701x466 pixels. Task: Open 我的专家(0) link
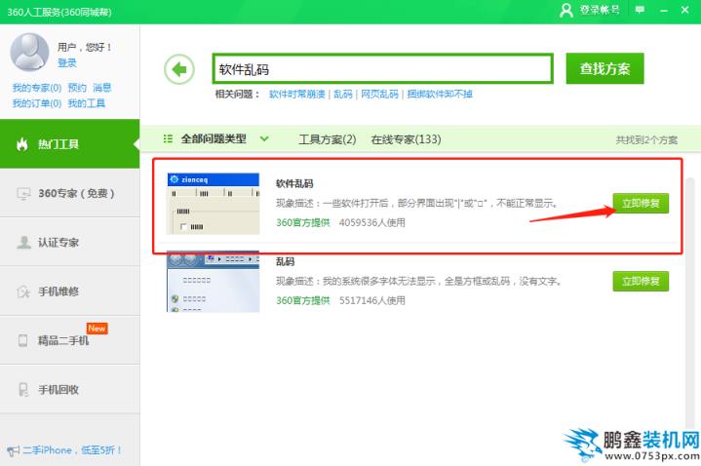(x=37, y=88)
